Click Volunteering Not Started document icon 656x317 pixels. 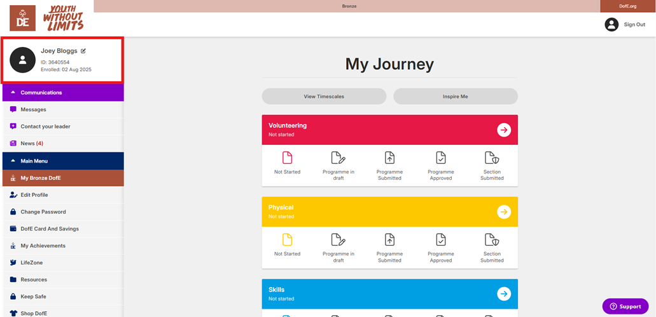pos(287,158)
